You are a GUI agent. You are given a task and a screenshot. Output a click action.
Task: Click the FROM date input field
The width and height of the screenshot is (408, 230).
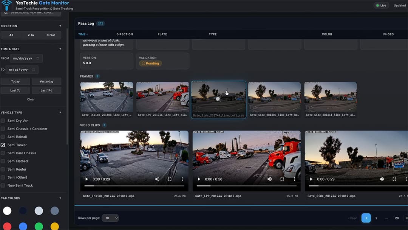[x=26, y=59]
